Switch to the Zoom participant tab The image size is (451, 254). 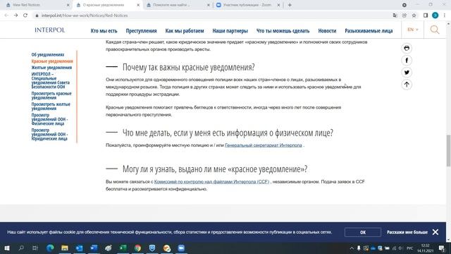[247, 5]
